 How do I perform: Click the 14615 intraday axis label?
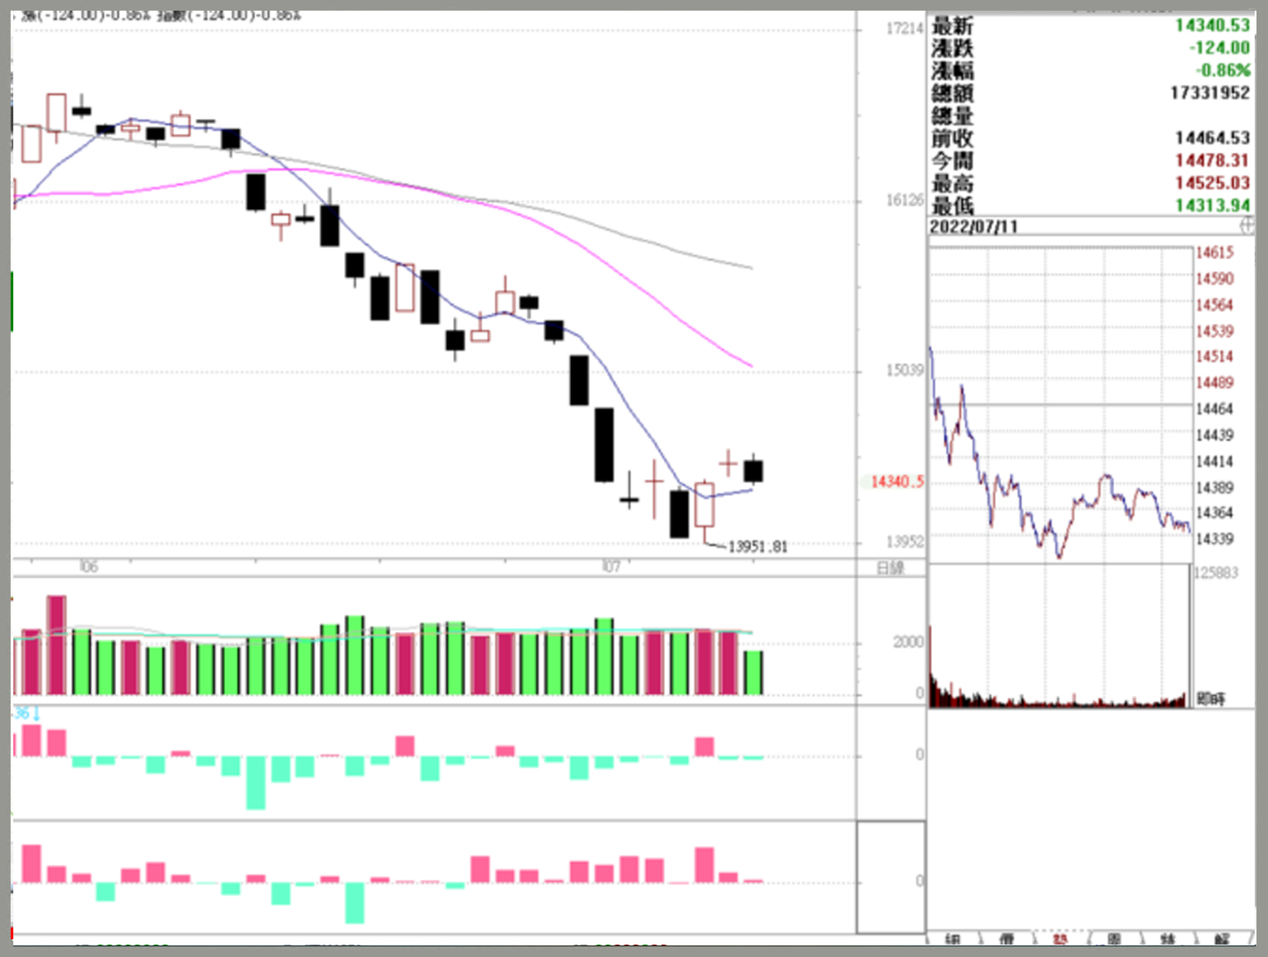(x=1215, y=253)
